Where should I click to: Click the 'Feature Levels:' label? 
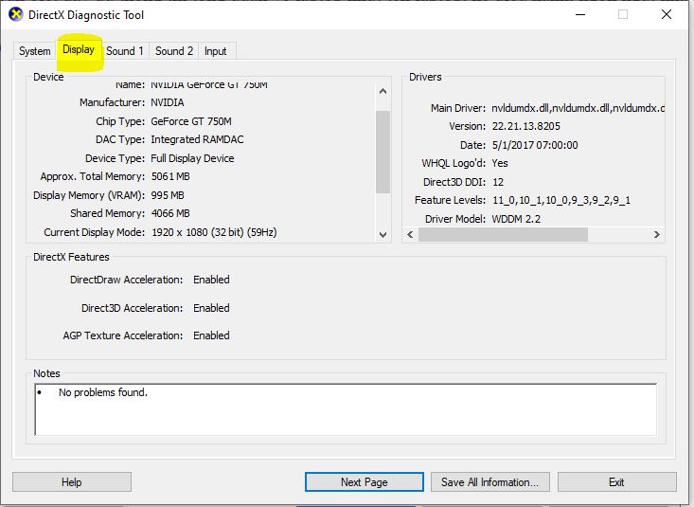pyautogui.click(x=450, y=200)
